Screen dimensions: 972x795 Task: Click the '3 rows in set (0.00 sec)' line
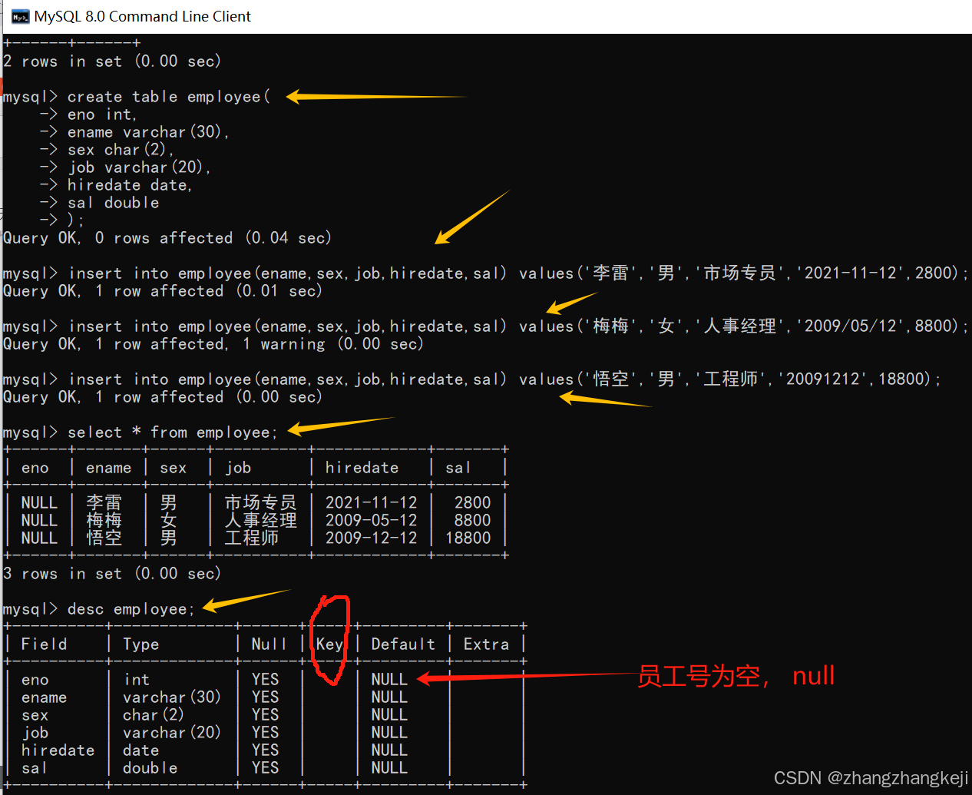pos(112,574)
